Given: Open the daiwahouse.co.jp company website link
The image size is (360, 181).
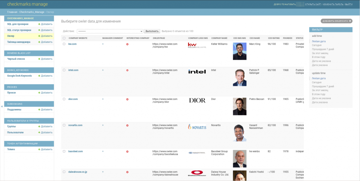Looking at the screenshot, I should 78,172.
